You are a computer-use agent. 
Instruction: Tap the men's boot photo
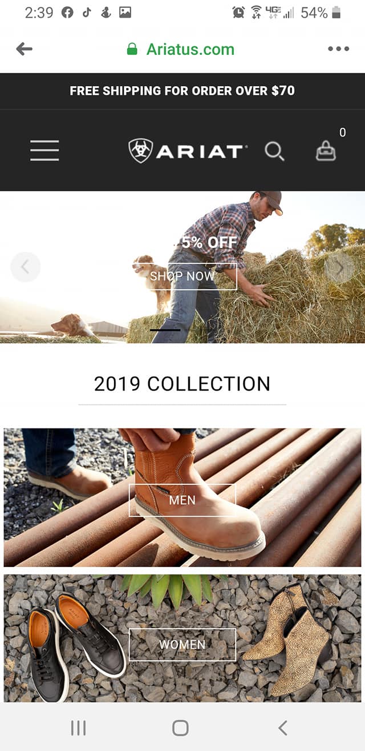pyautogui.click(x=182, y=497)
